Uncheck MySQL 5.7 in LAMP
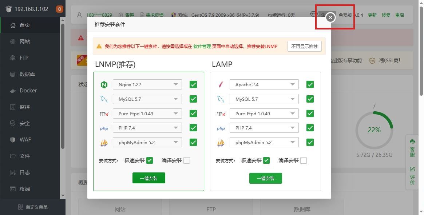 click(x=310, y=99)
